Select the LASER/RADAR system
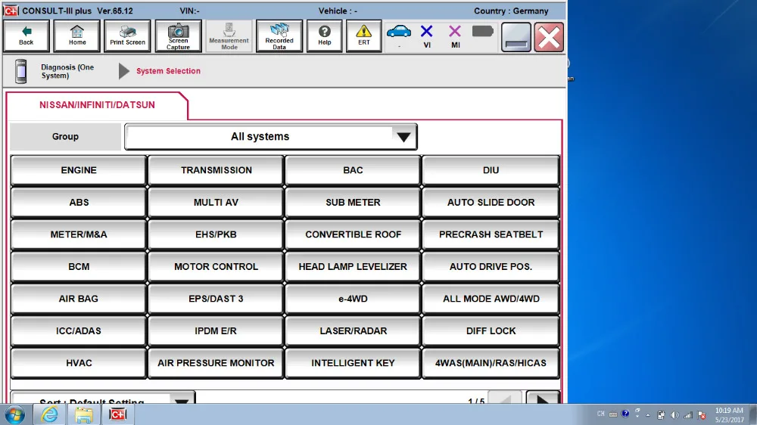 pos(353,331)
